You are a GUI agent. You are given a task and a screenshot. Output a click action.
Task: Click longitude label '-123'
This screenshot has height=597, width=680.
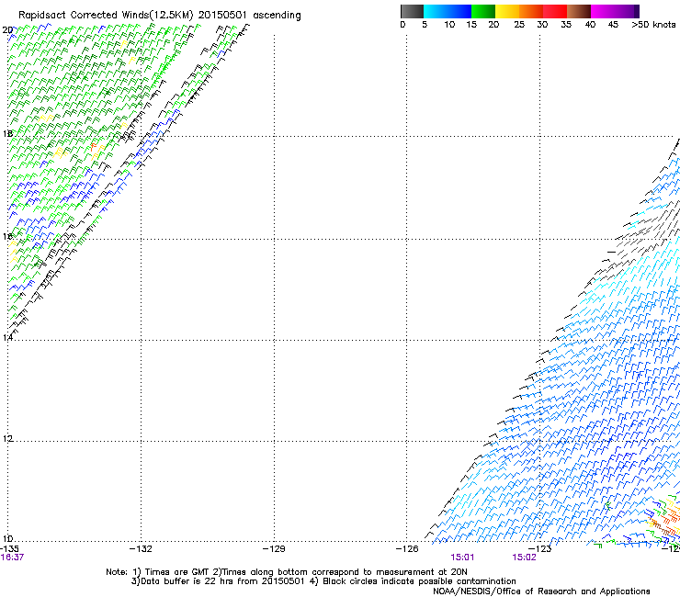pyautogui.click(x=540, y=549)
